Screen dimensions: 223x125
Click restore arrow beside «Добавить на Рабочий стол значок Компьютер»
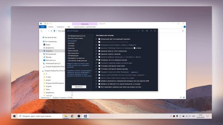click(x=97, y=84)
